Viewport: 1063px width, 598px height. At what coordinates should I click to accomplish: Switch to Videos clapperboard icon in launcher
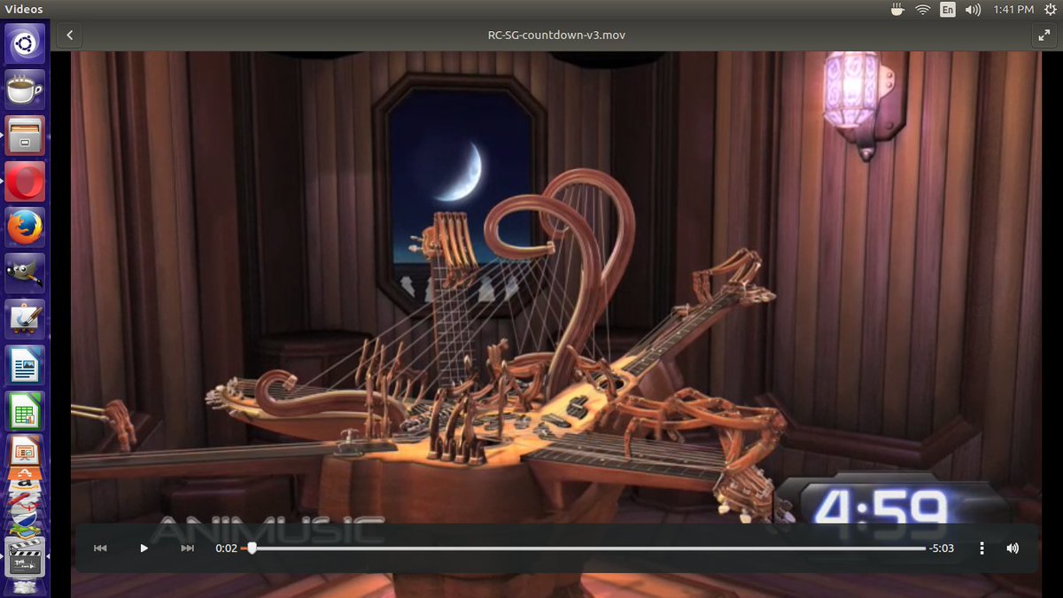pos(25,556)
